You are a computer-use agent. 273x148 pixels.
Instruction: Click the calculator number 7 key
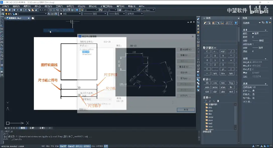click(207, 56)
